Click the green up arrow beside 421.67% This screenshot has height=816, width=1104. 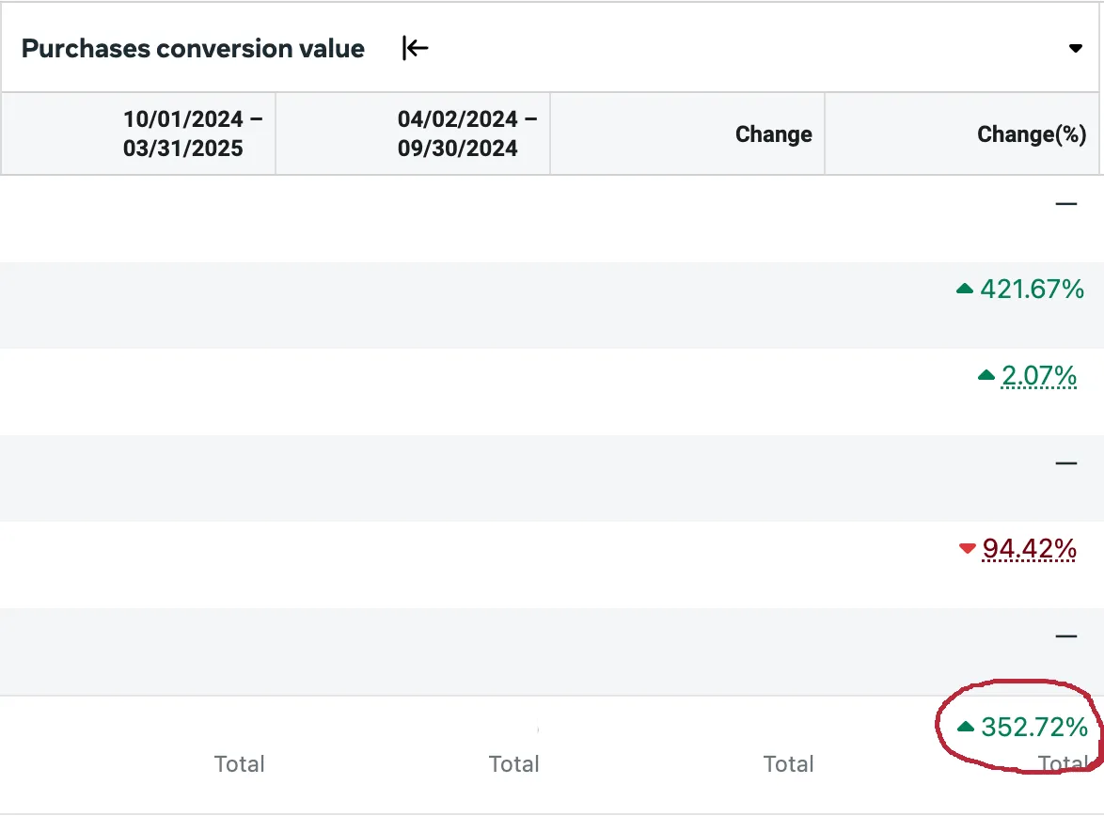(x=964, y=290)
